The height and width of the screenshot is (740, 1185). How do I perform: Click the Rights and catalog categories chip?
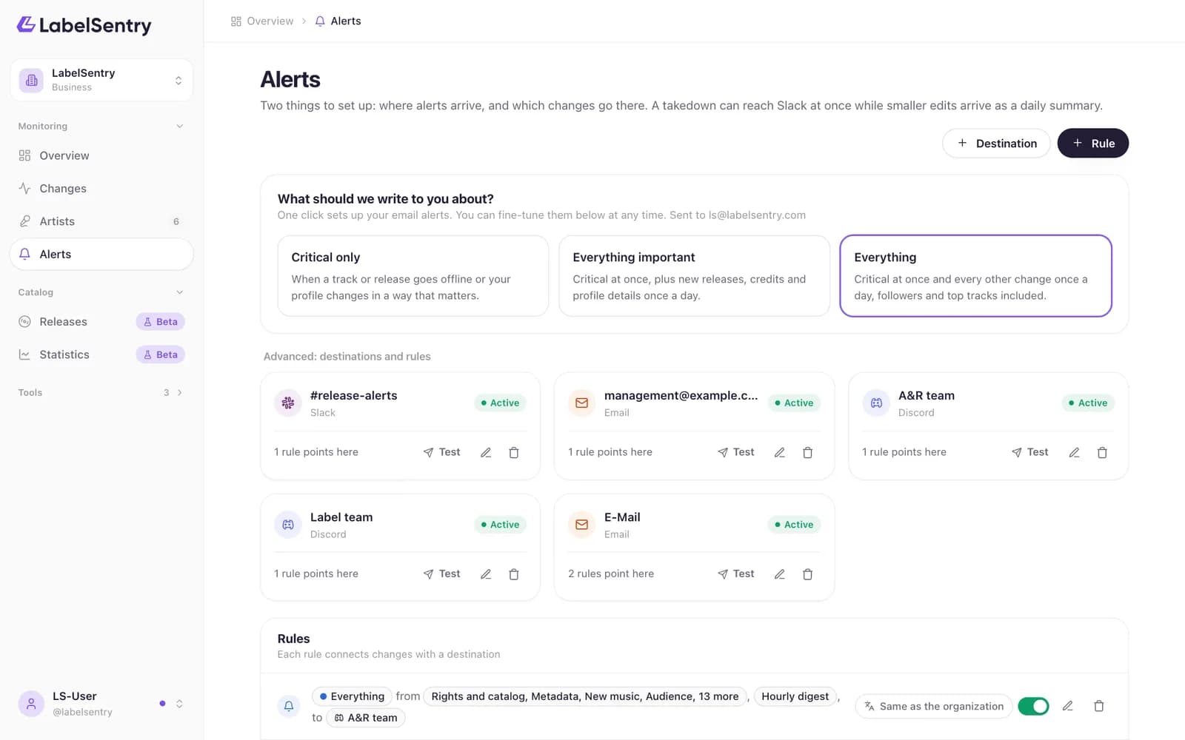pos(585,696)
